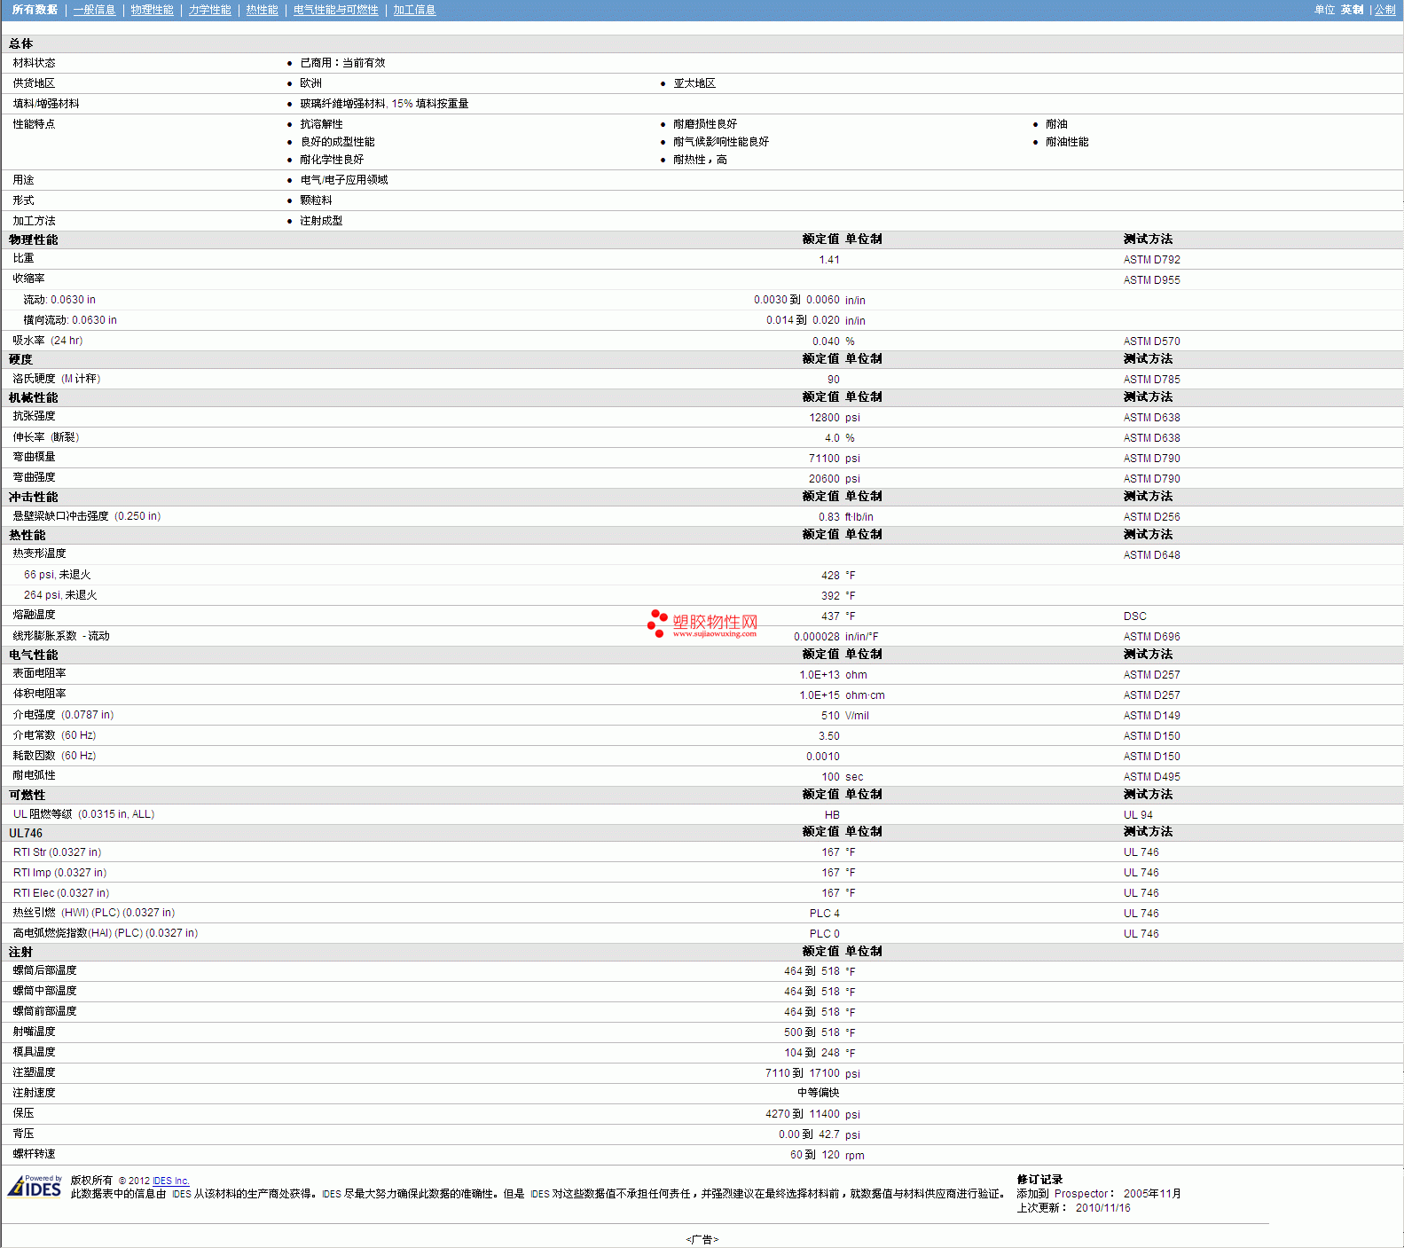Open the 热性能 tab

262,10
